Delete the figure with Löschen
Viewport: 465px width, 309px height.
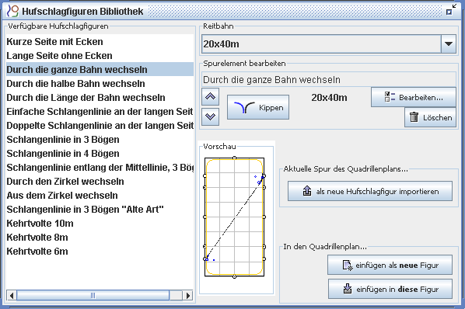point(430,117)
